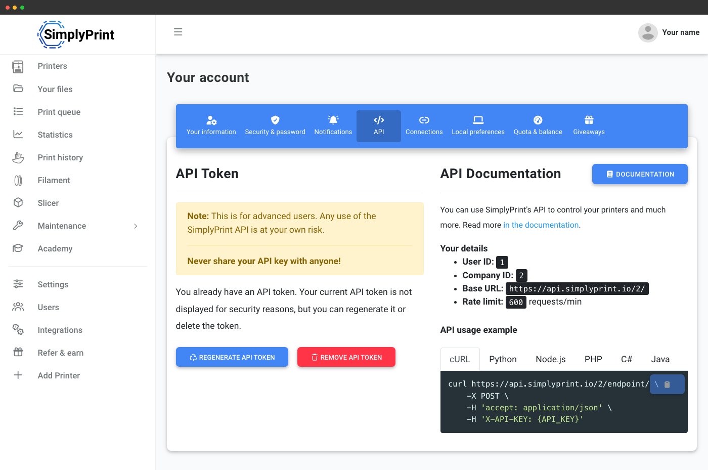Viewport: 708px width, 470px height.
Task: Click the Print history icon
Action: [x=18, y=157]
